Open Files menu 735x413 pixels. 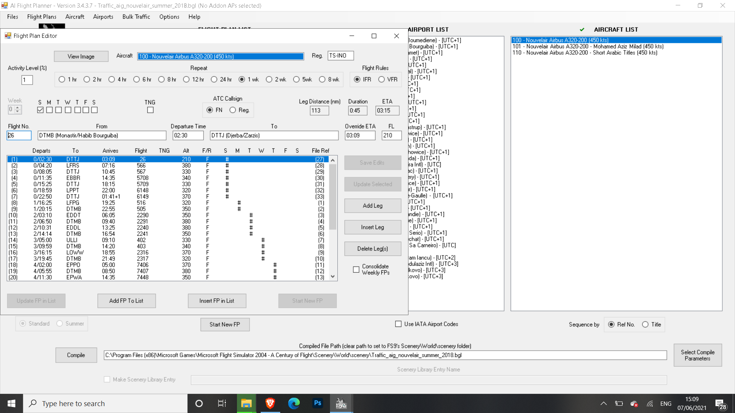[13, 17]
